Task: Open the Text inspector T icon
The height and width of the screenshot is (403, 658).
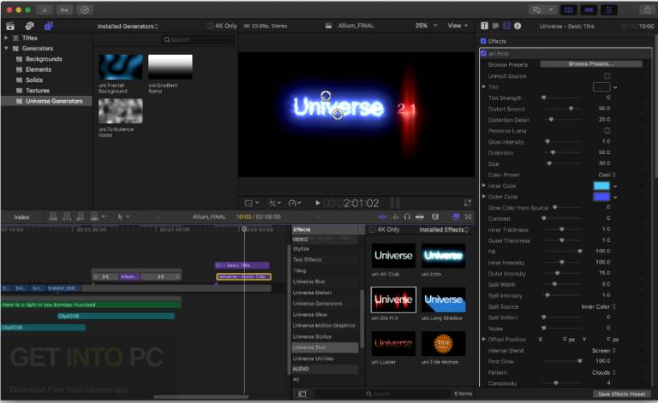Action: 484,26
